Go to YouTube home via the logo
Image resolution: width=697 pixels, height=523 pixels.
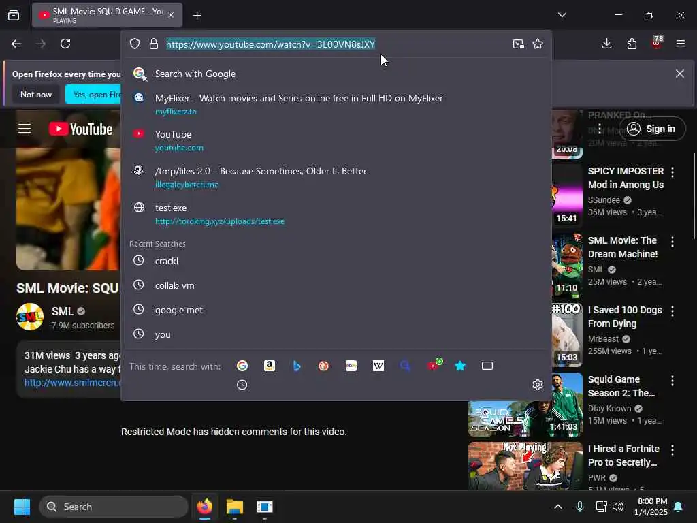click(80, 129)
